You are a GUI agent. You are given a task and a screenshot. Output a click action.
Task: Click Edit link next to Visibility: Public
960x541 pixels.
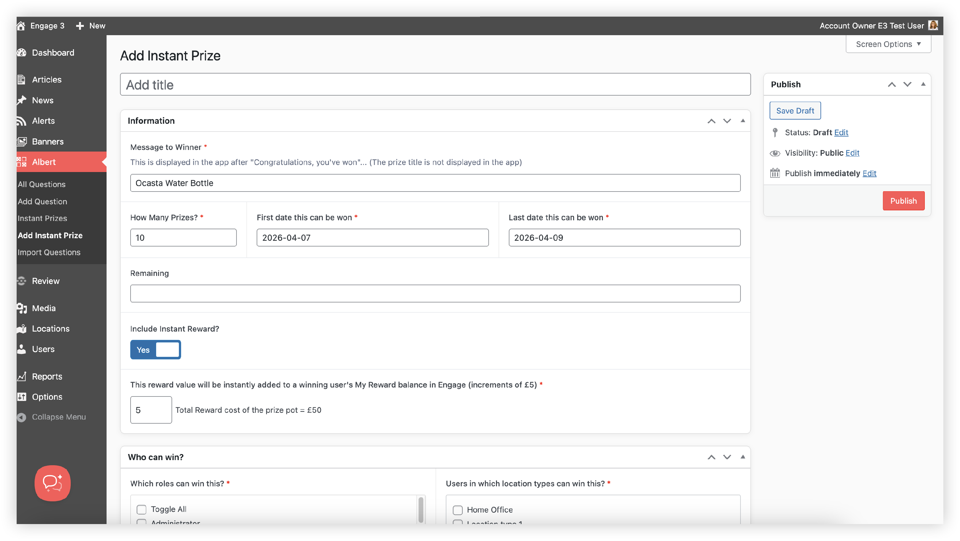tap(852, 153)
